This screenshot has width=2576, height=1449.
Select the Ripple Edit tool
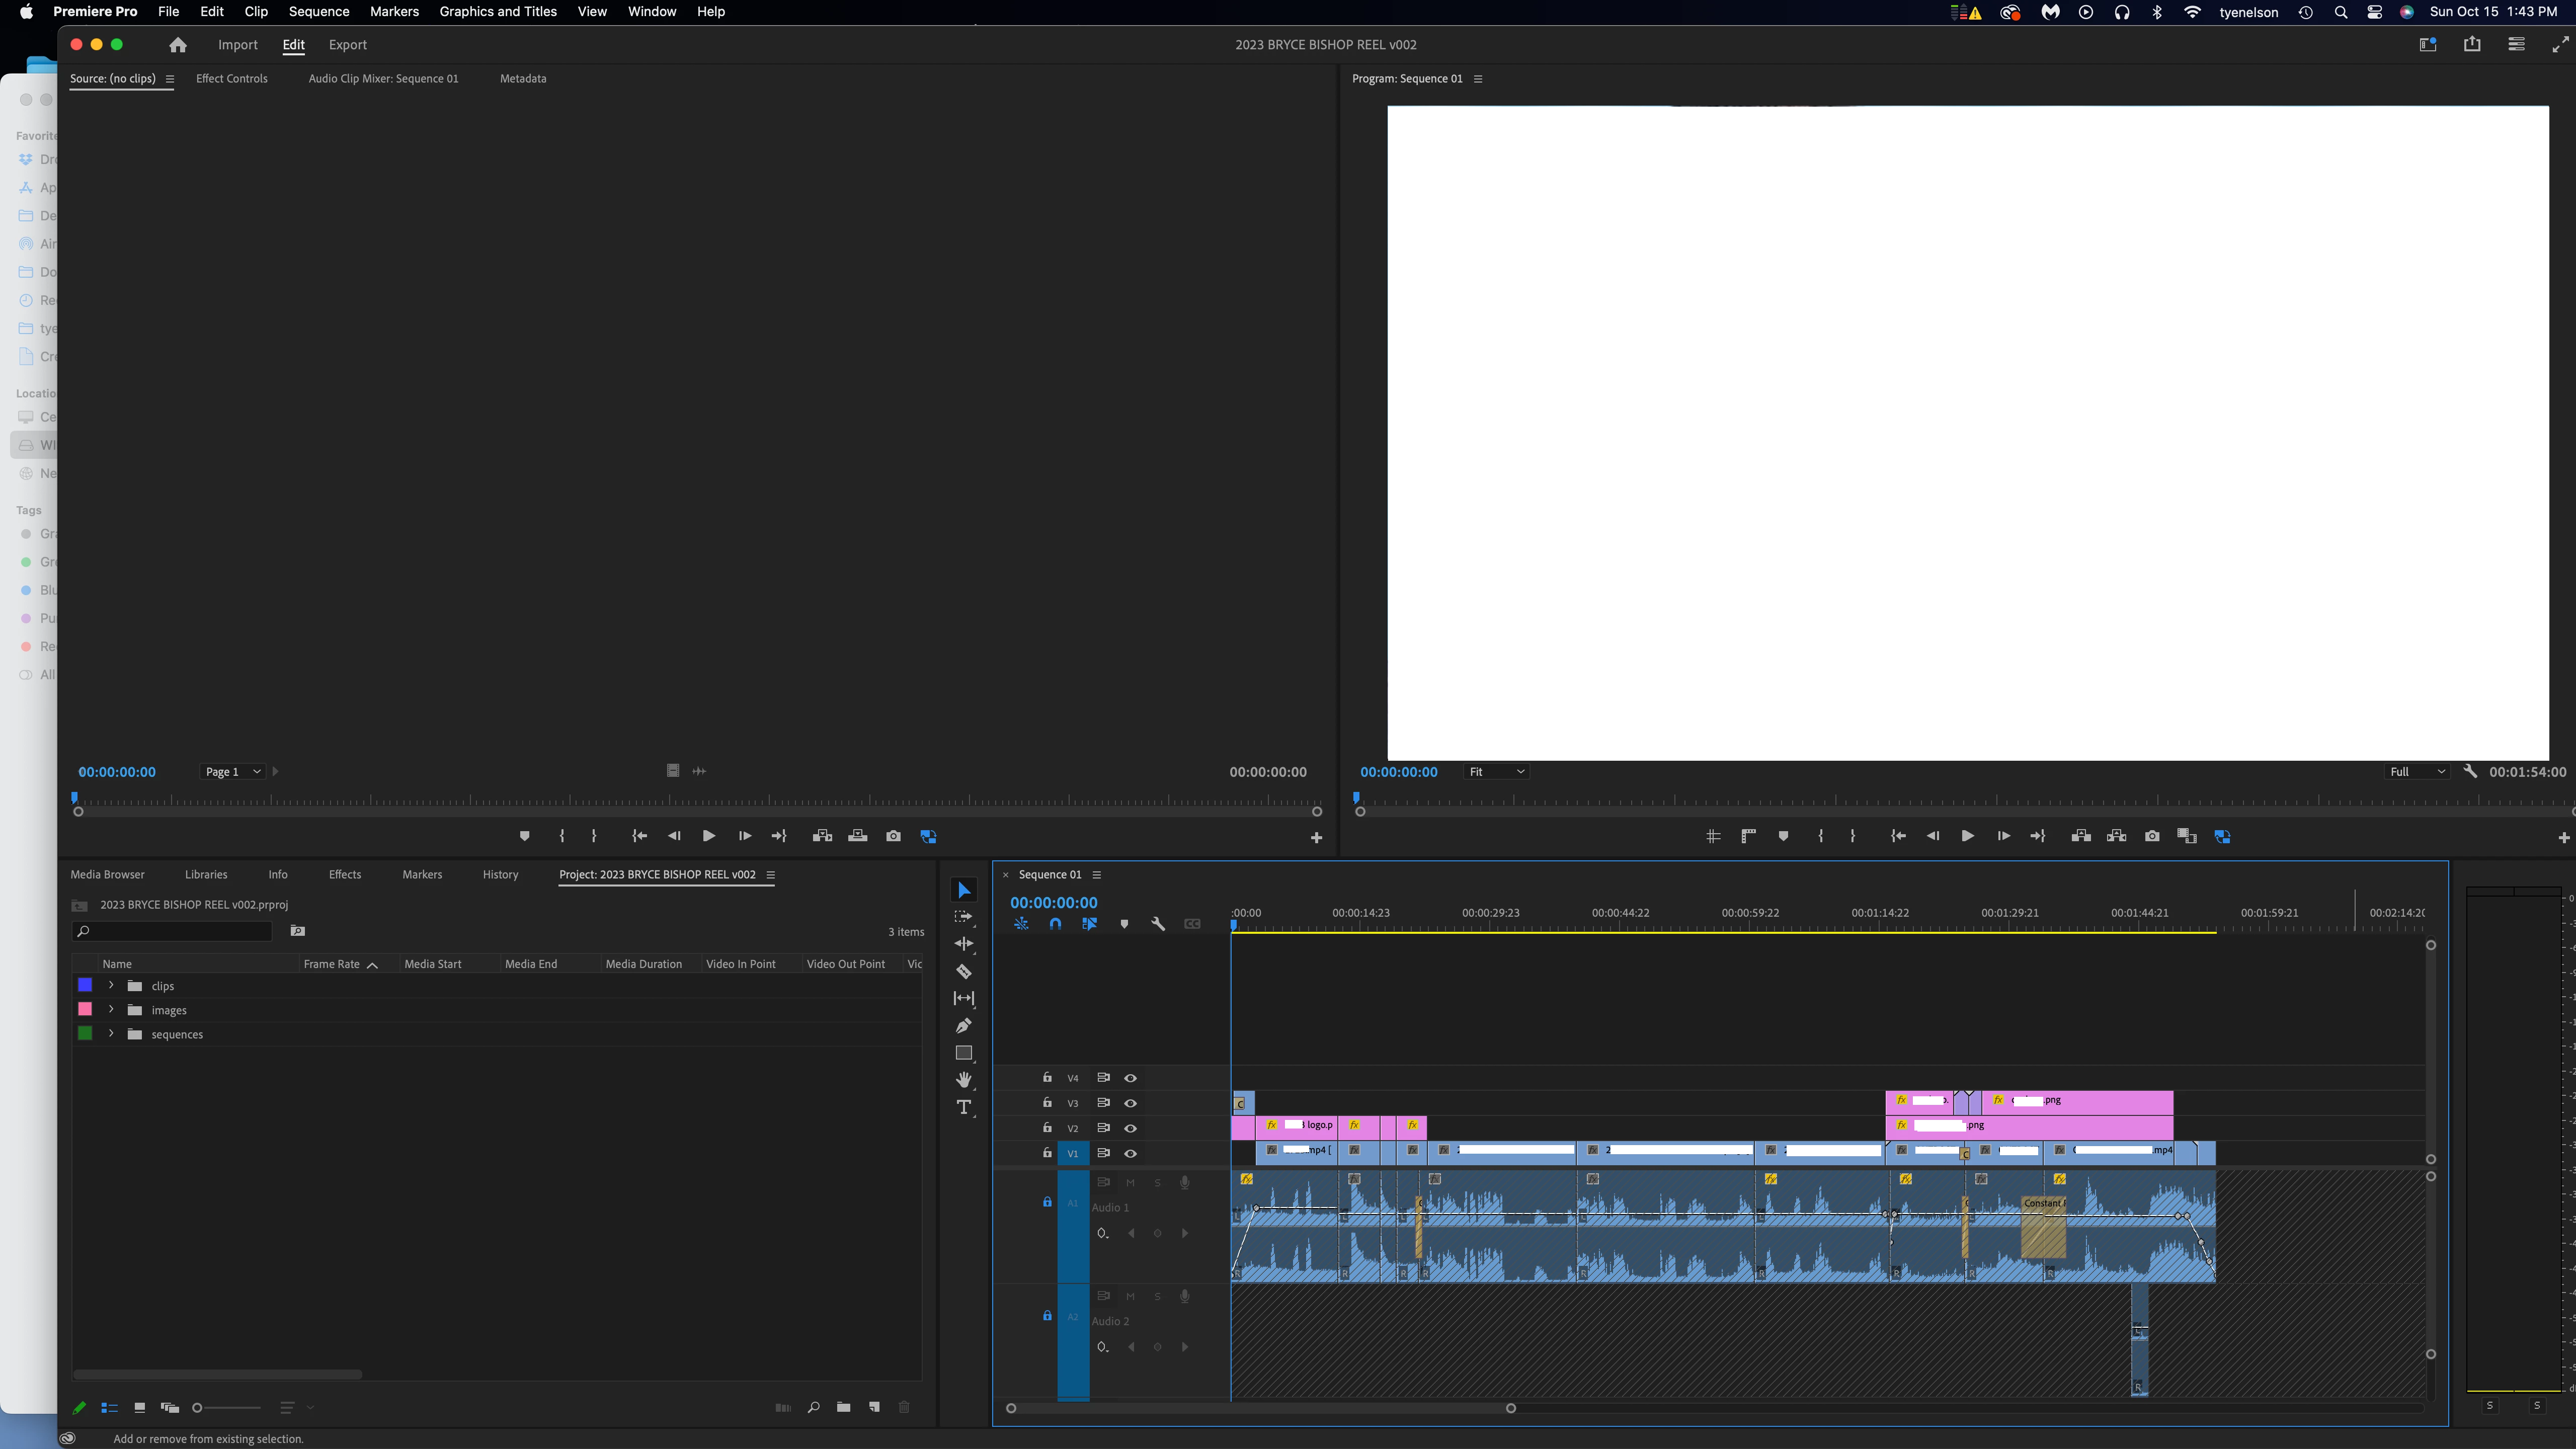[963, 944]
